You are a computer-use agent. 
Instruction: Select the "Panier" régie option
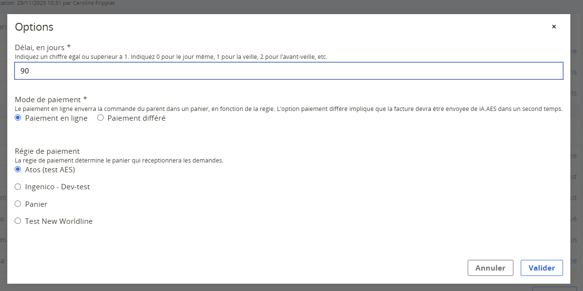[18, 203]
